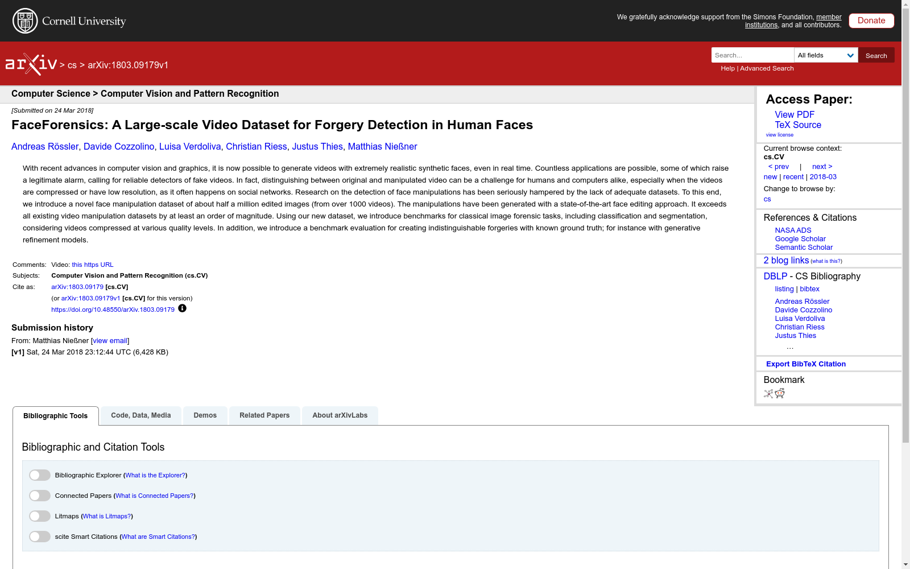Open recent cs.CV listings link

[x=793, y=177]
